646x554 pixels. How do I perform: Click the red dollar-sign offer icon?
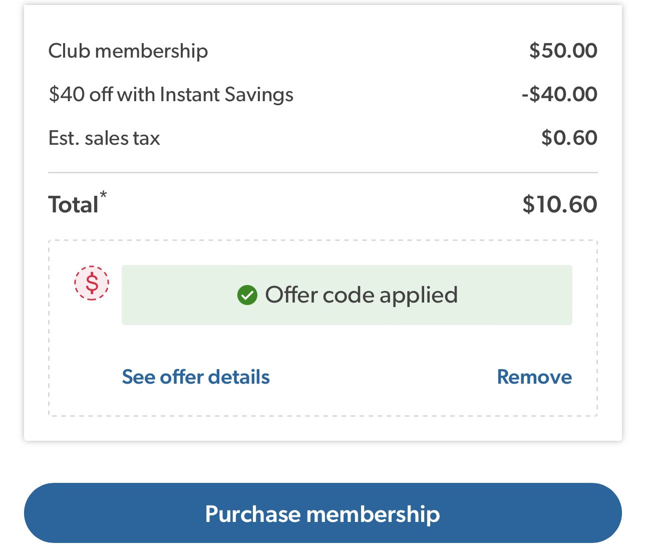[92, 283]
